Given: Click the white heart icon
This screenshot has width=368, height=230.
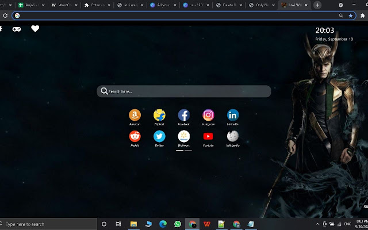Looking at the screenshot, I should (35, 29).
